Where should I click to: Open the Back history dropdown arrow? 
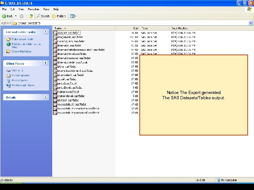click(16, 16)
